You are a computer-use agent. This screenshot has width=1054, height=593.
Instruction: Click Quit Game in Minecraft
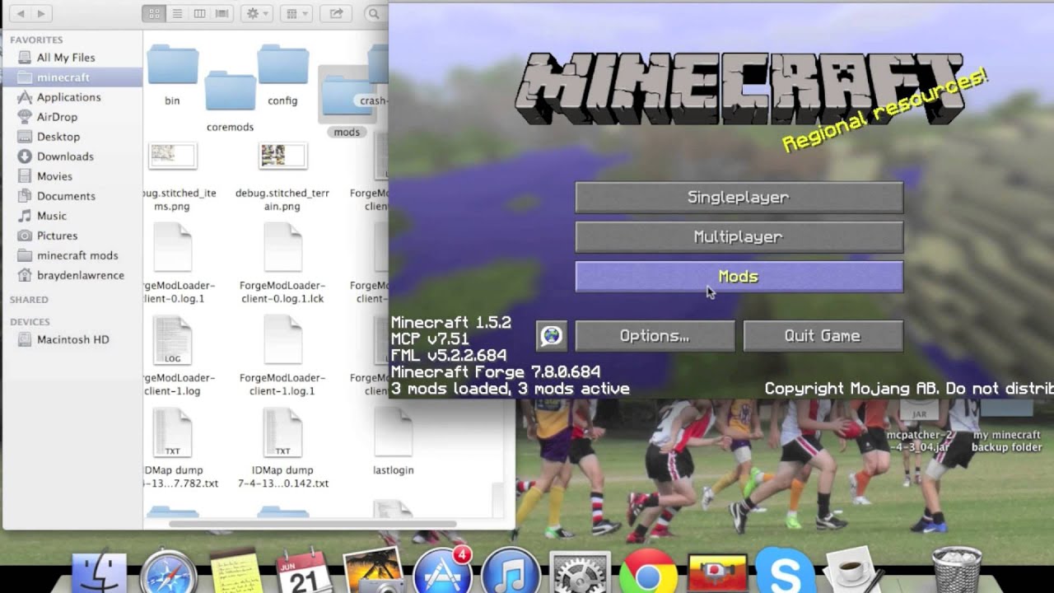click(823, 336)
